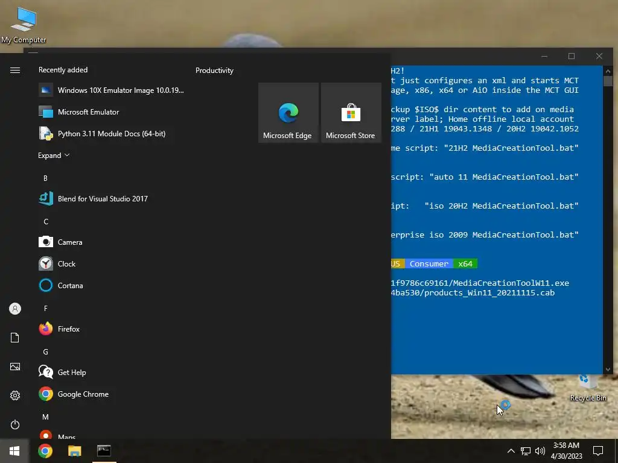Click the Power button in Start sidebar
The height and width of the screenshot is (463, 618).
pyautogui.click(x=15, y=424)
